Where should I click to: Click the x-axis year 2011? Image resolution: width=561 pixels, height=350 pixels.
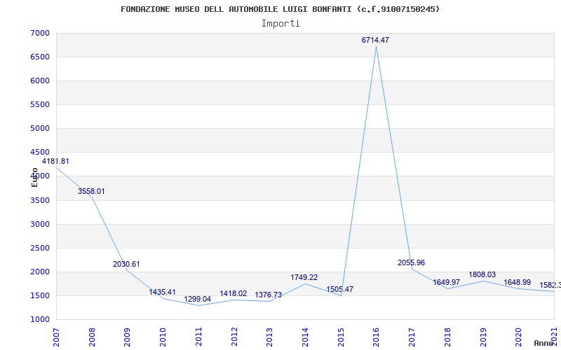pyautogui.click(x=198, y=337)
